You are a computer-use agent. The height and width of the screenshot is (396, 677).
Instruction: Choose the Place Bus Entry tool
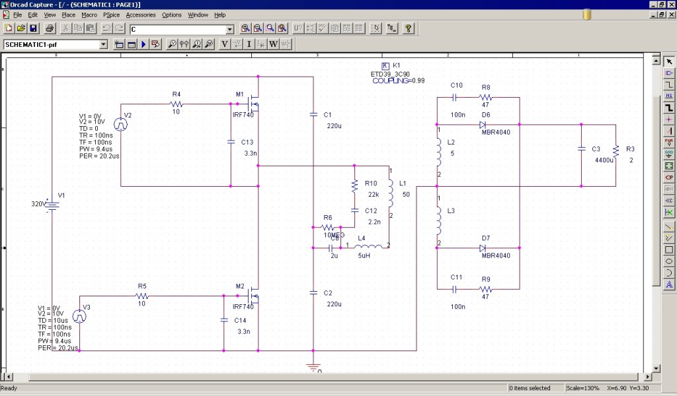pos(669,131)
